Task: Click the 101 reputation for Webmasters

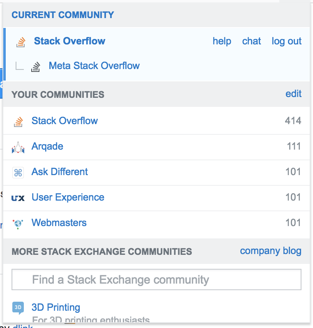Action: click(x=293, y=223)
